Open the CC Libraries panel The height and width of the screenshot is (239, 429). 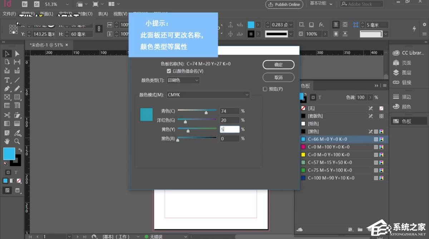click(x=409, y=53)
